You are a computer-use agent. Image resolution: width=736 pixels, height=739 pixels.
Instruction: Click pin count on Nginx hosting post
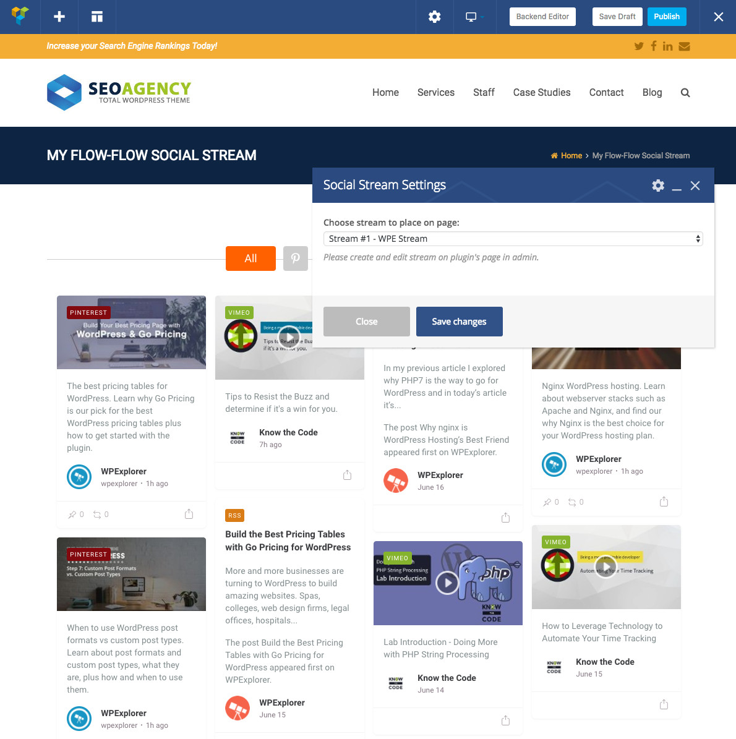(551, 502)
